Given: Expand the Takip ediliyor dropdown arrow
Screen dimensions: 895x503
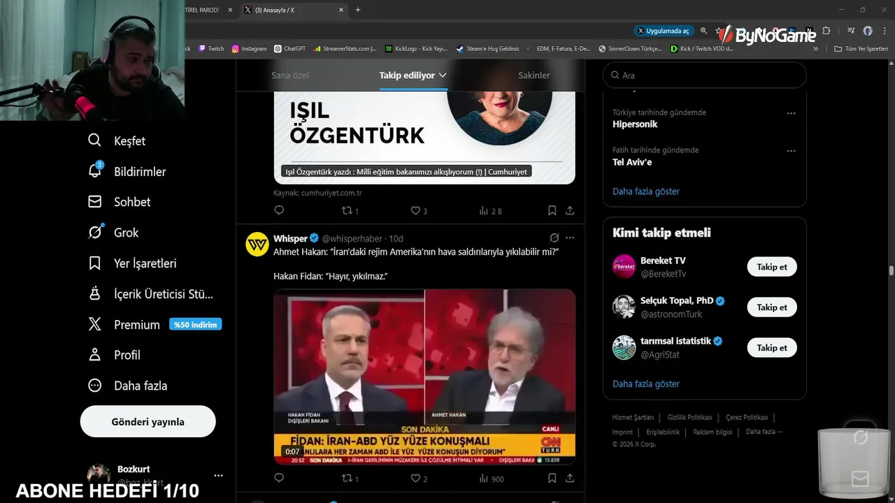Looking at the screenshot, I should (443, 75).
